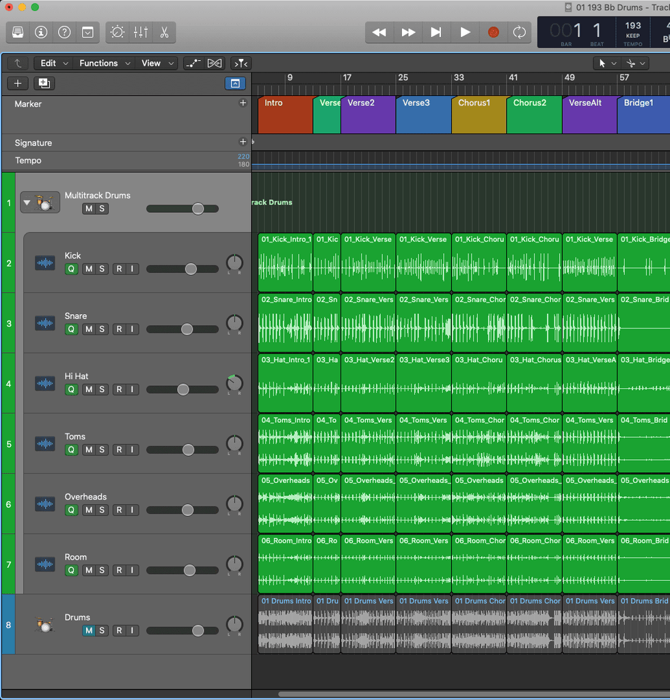Open the Library panel icon

tap(18, 32)
